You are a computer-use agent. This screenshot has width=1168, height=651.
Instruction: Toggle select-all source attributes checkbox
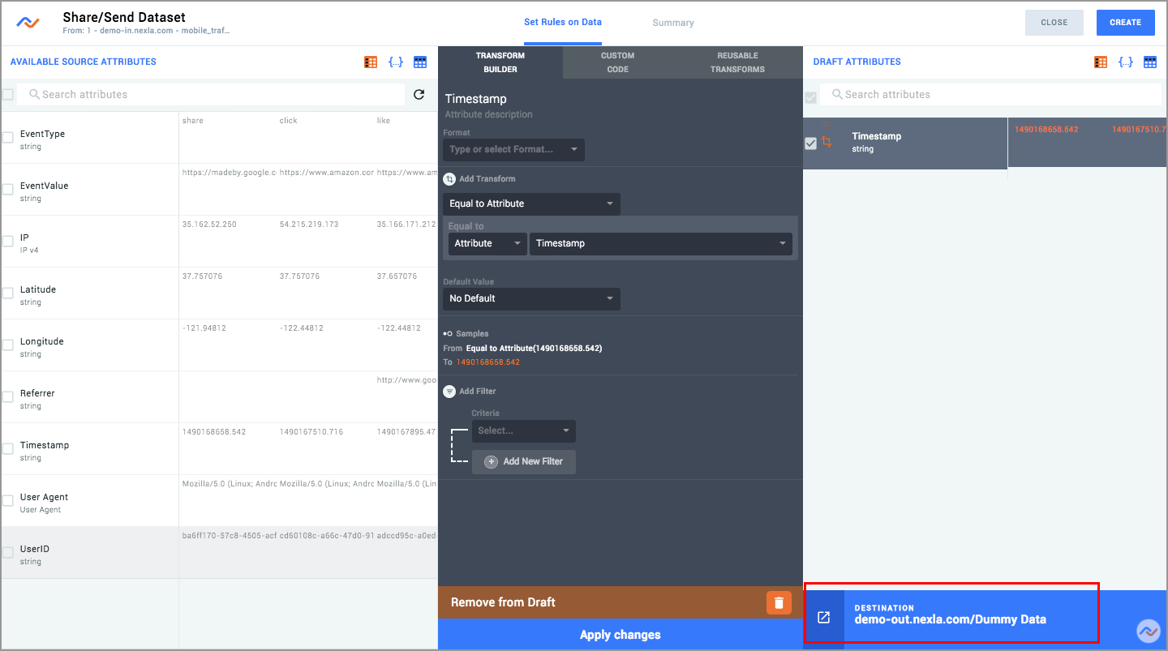pyautogui.click(x=8, y=95)
